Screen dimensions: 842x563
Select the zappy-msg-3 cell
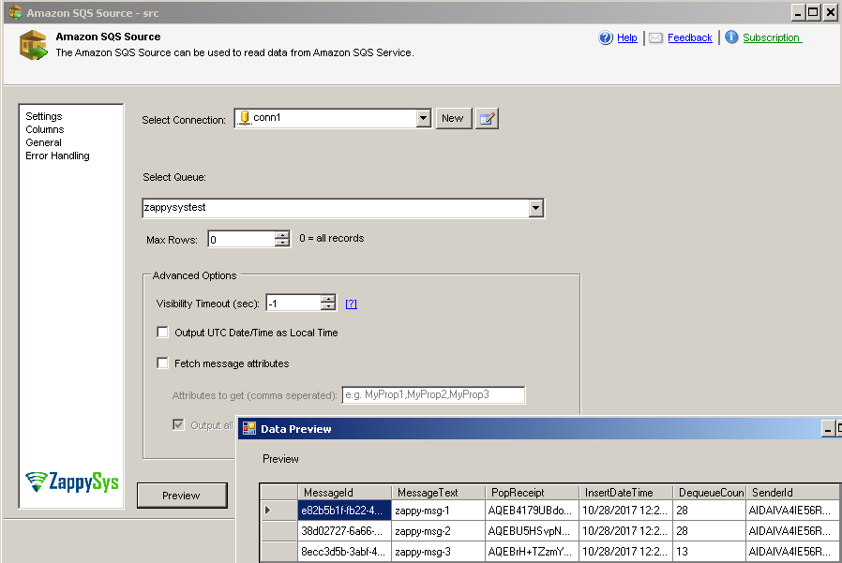pyautogui.click(x=438, y=551)
